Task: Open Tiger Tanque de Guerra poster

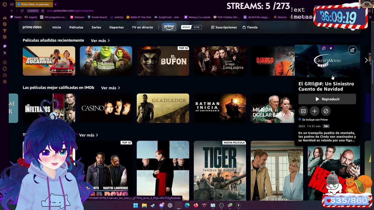Action: 220,171
